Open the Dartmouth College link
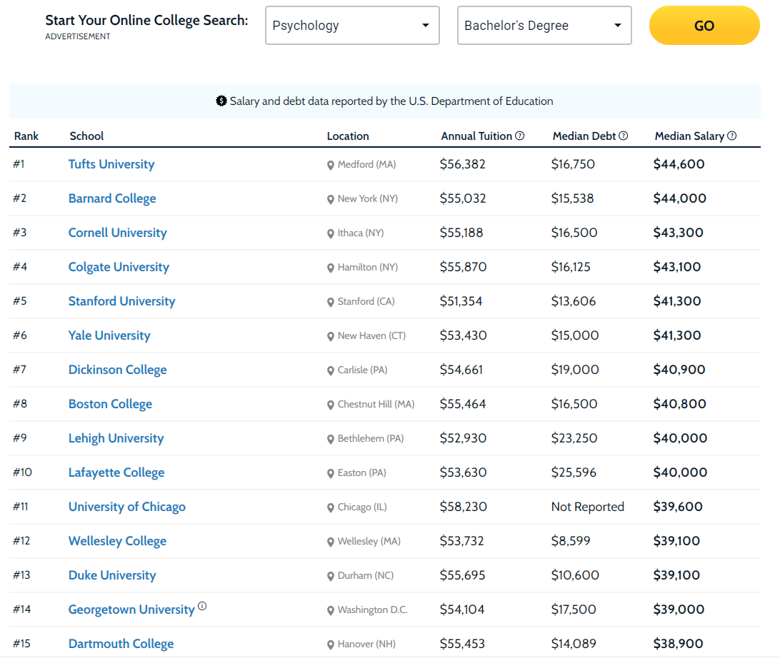The width and height of the screenshot is (780, 658). (121, 644)
